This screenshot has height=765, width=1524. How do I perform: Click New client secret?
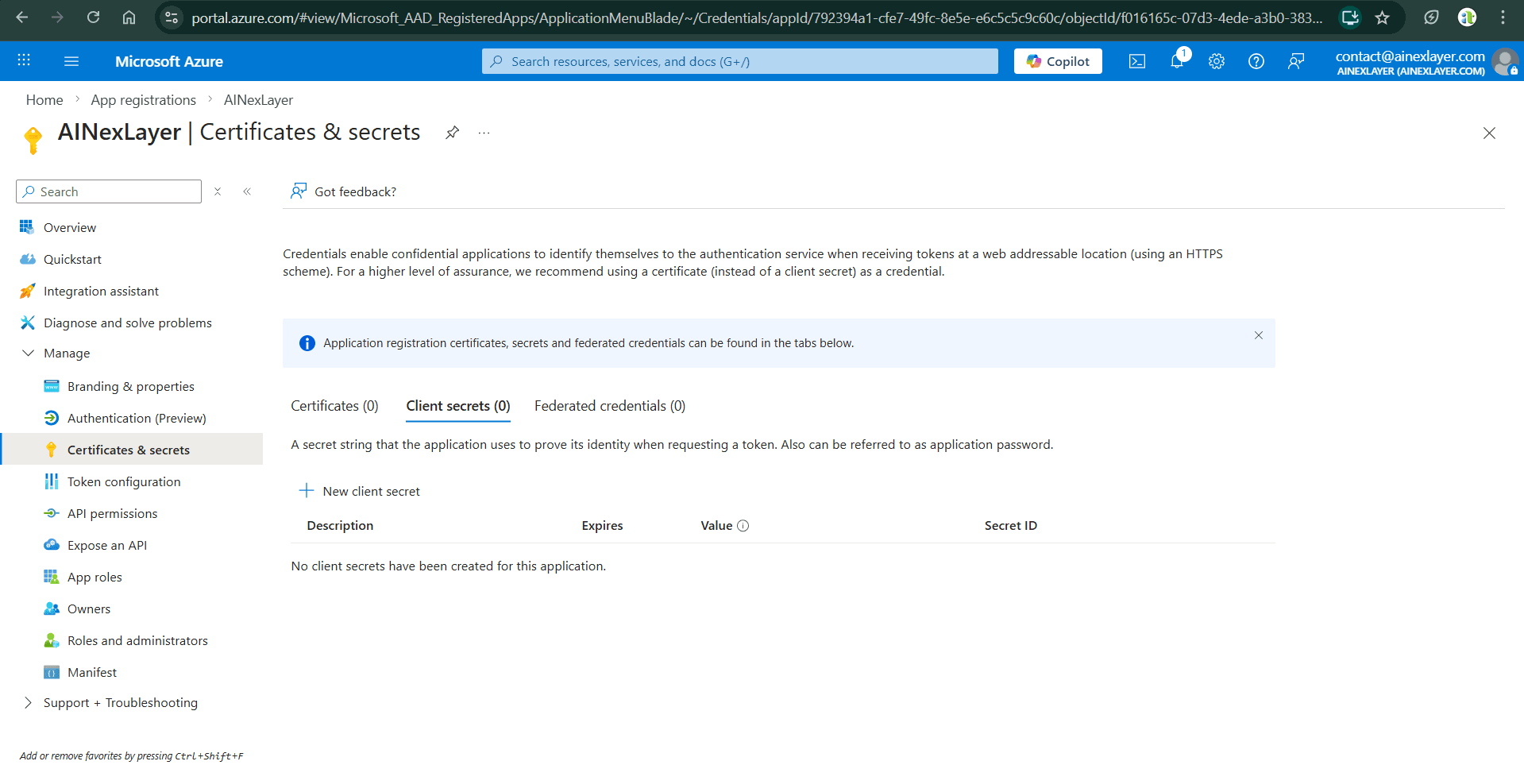click(360, 491)
